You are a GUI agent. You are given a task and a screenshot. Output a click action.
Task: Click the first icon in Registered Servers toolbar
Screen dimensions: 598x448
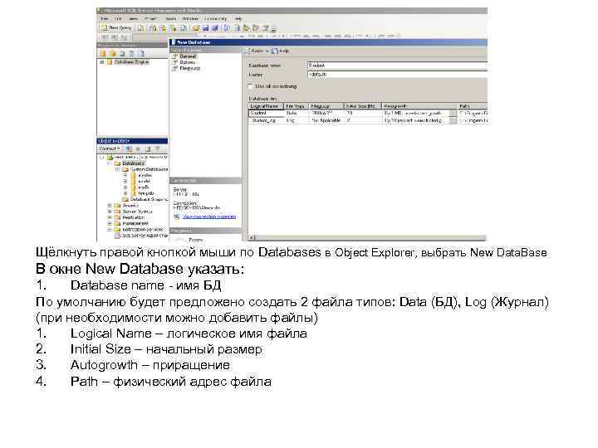pos(103,54)
